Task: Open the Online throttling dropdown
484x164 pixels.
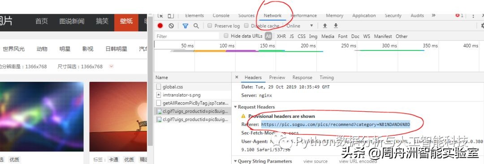Action: (299, 26)
